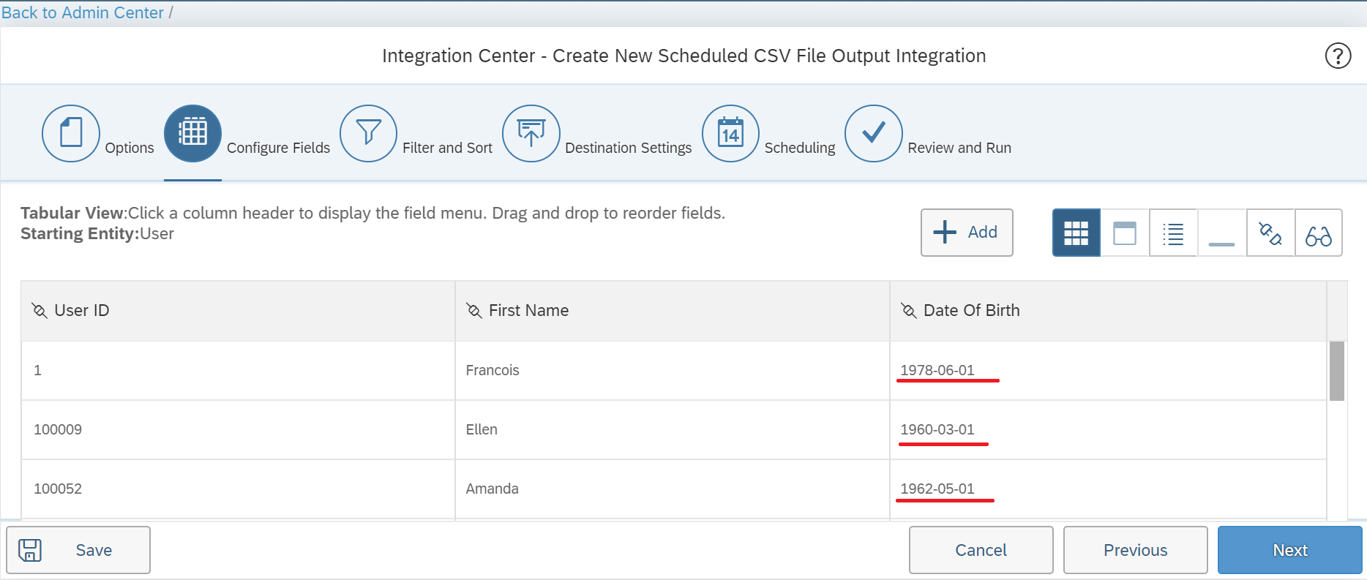Screen dimensions: 1367x580
Task: Open Destination Settings upload icon
Action: coord(531,133)
